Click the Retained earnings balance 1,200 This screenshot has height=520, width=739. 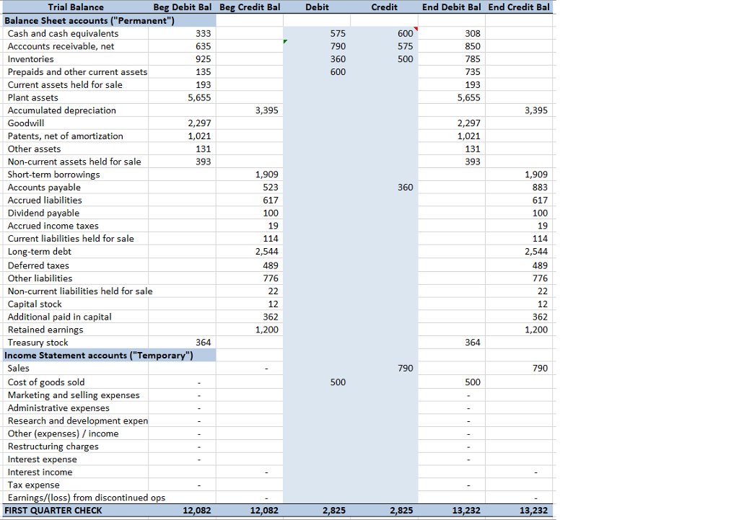point(267,329)
